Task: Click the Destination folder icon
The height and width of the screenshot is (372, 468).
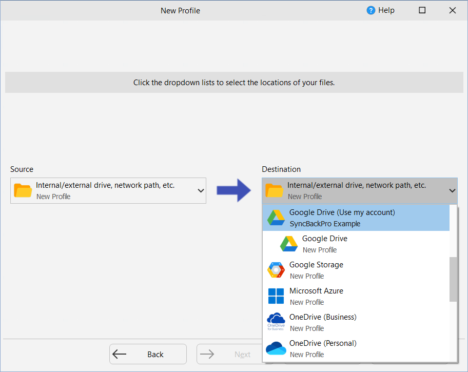Action: pyautogui.click(x=275, y=190)
